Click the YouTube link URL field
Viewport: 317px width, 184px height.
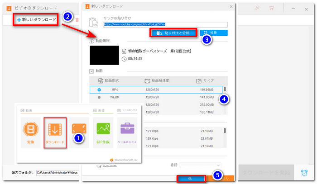[x=165, y=24]
